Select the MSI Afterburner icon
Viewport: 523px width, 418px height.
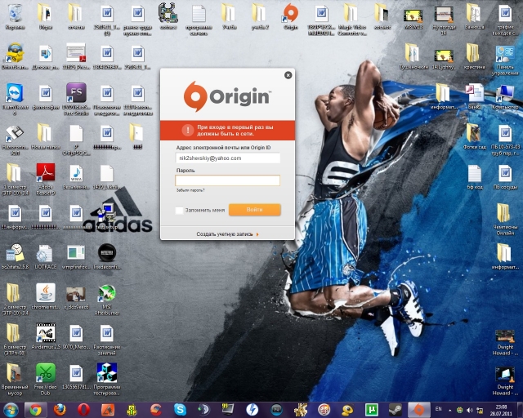coord(107,300)
